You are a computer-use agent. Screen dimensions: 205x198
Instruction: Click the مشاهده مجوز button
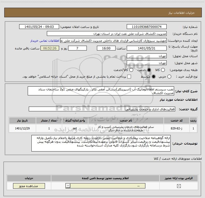(29, 186)
